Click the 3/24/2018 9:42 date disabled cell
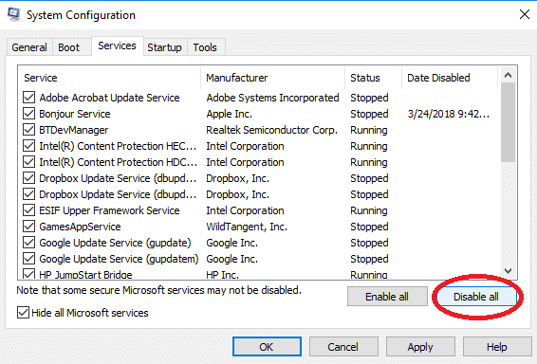The width and height of the screenshot is (537, 364). (449, 114)
